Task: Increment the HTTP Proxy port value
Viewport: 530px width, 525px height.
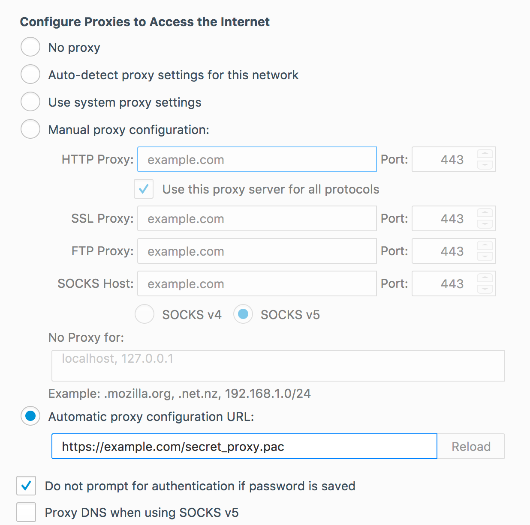Action: coord(485,154)
